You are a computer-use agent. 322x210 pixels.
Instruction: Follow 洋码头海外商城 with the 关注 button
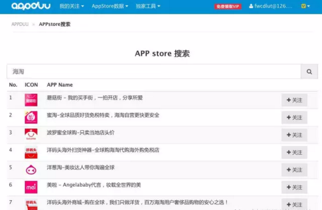point(294,204)
